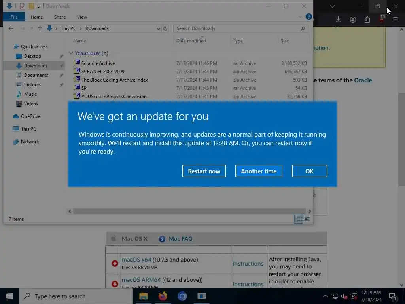Open Videos in navigation pane
Viewport: 405px width, 304px height.
pyautogui.click(x=31, y=104)
